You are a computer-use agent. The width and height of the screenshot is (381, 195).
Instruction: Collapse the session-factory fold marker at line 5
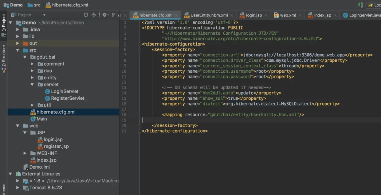[140, 44]
